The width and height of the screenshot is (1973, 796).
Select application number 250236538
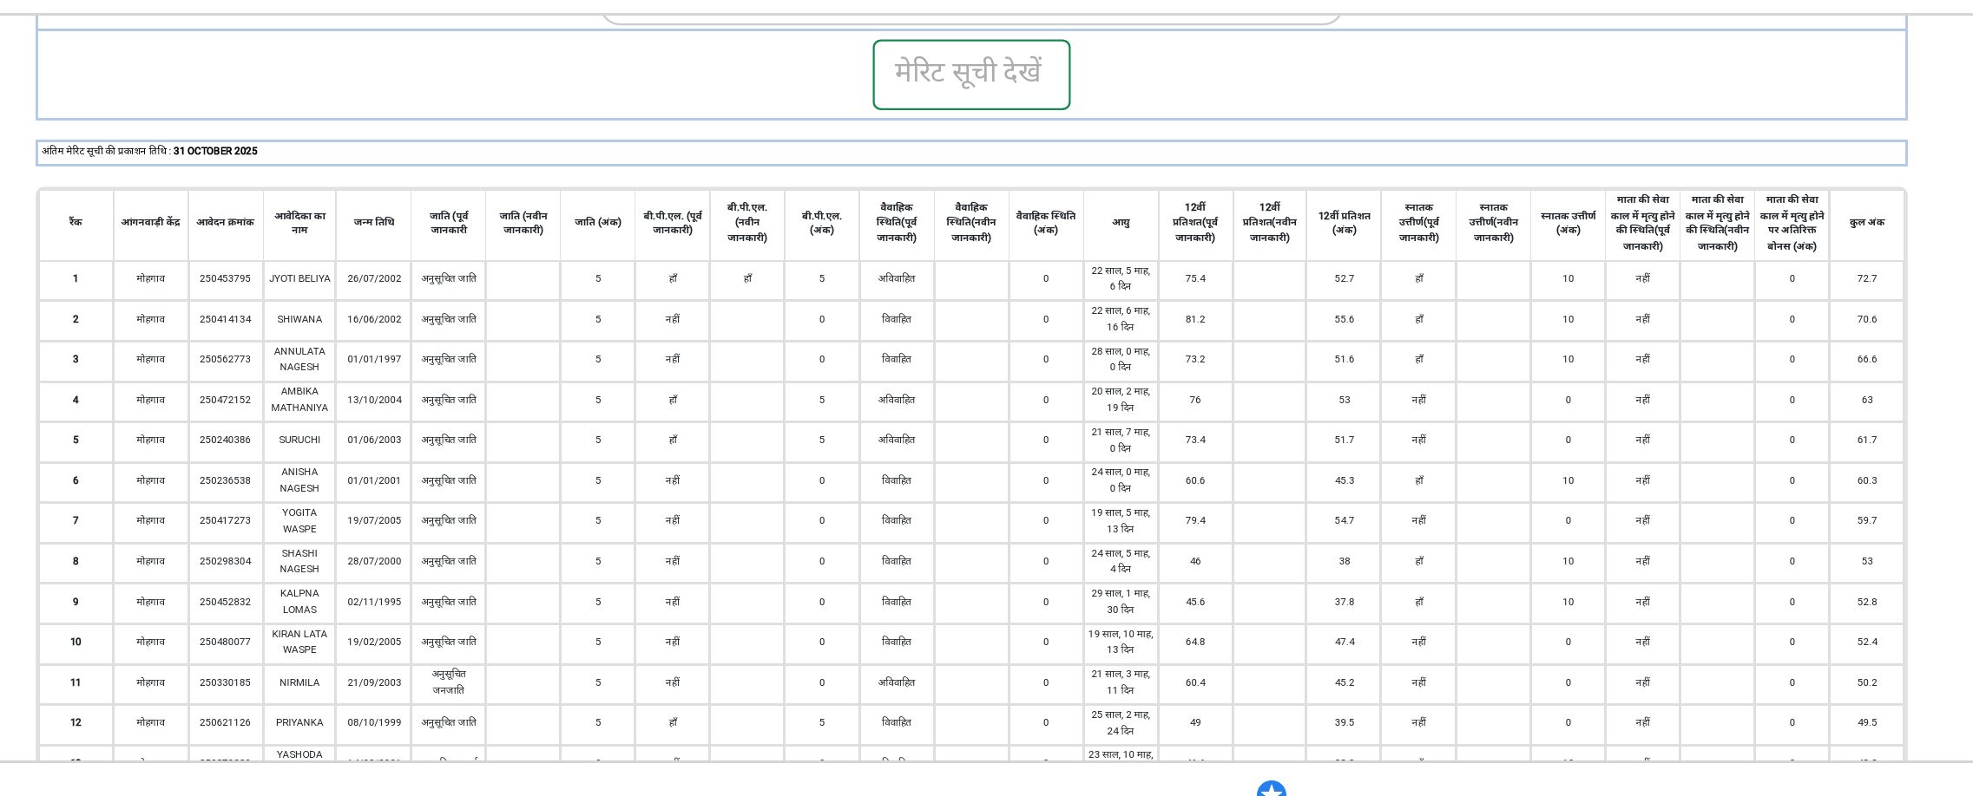pos(225,480)
